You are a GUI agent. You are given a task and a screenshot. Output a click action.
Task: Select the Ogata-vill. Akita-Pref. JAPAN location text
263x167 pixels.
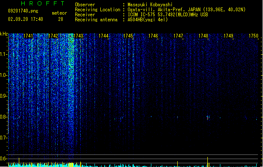[x=186, y=10]
